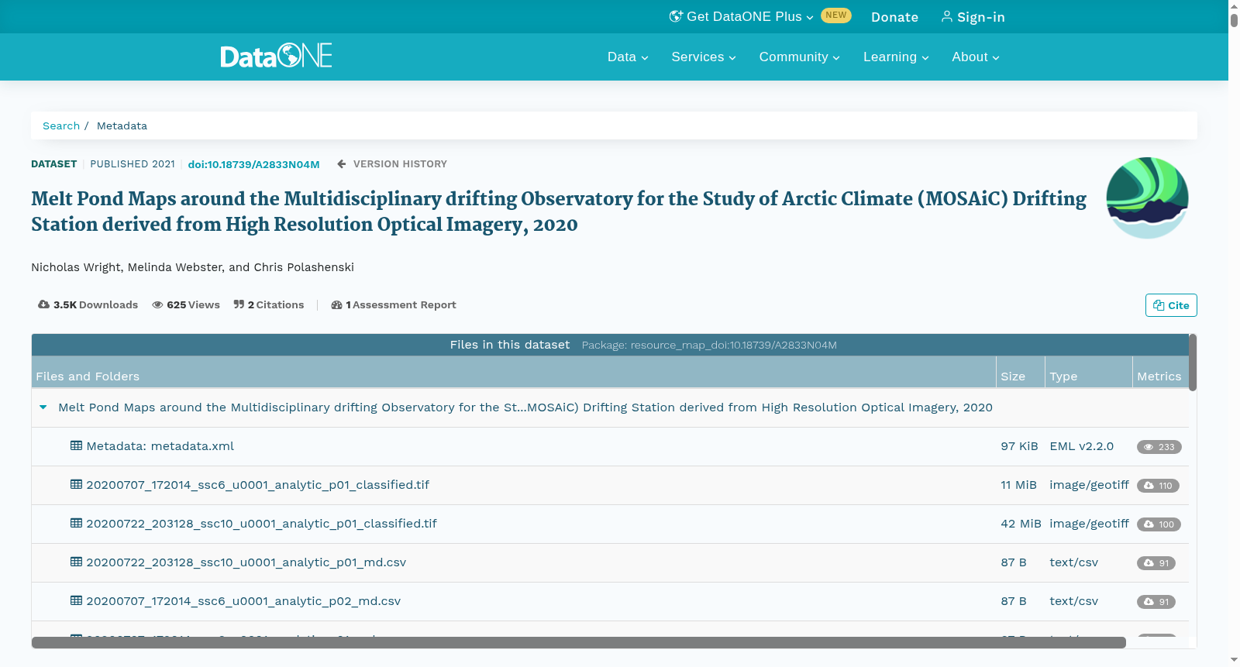1240x667 pixels.
Task: Click the file table horizontal scrollbar
Action: coord(578,643)
